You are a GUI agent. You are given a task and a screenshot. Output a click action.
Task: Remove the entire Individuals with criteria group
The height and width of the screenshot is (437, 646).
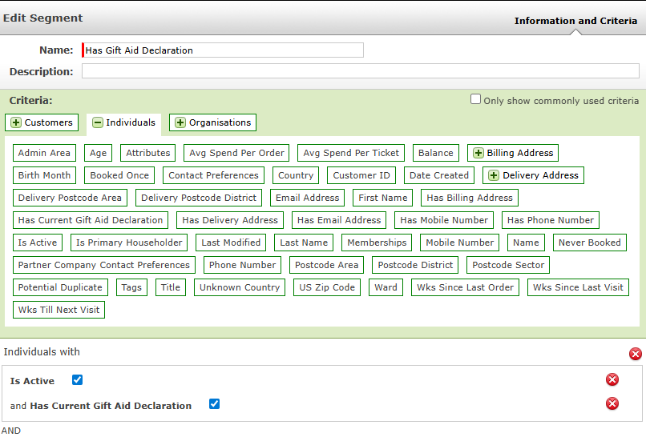pos(635,354)
